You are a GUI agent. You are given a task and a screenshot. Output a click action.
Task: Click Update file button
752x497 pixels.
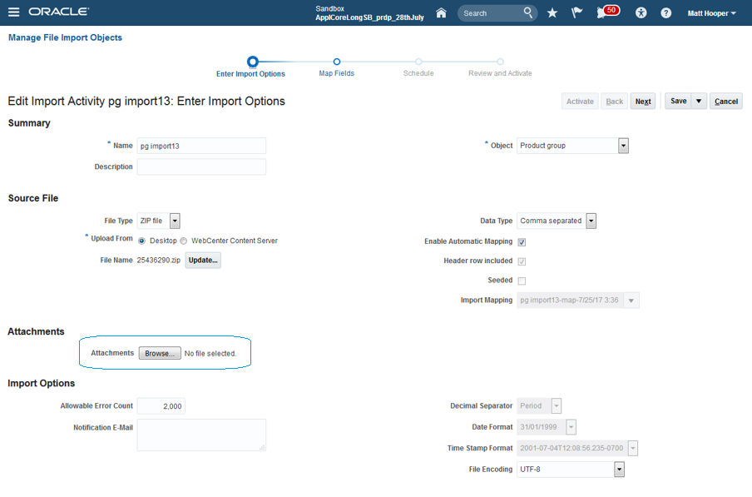coord(203,261)
